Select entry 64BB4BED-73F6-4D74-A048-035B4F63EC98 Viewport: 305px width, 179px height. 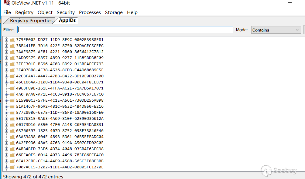[x=60, y=149]
